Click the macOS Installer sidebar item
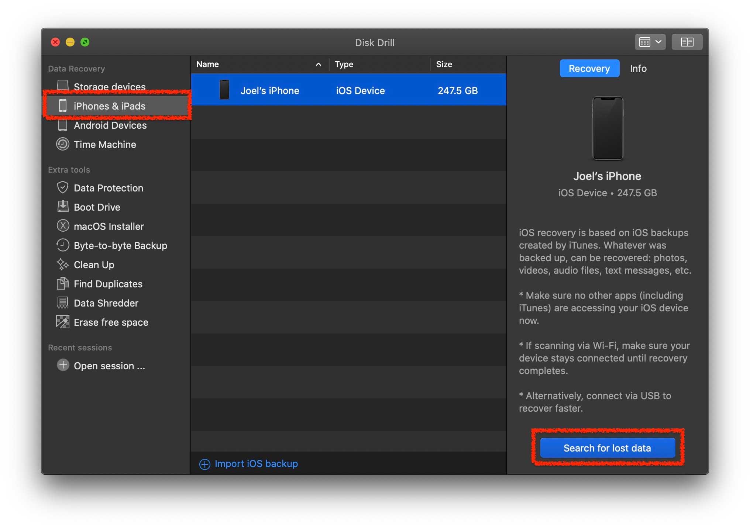The height and width of the screenshot is (529, 750). [x=109, y=225]
